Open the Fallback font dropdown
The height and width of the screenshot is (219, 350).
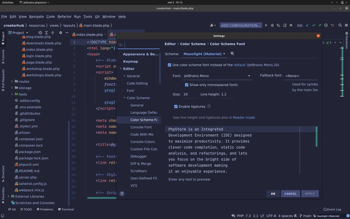coord(301,76)
